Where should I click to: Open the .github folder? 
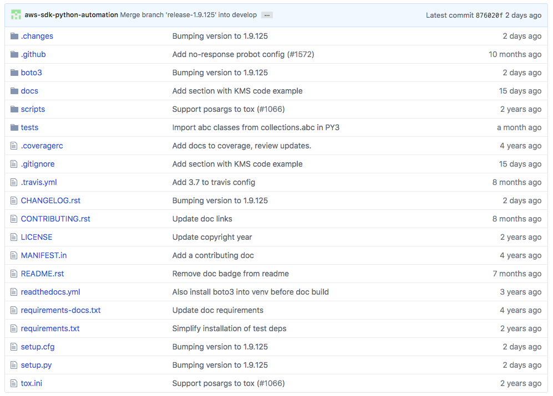point(33,54)
